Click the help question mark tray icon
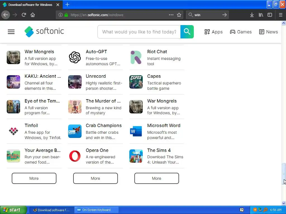286x214 pixels. (242, 210)
